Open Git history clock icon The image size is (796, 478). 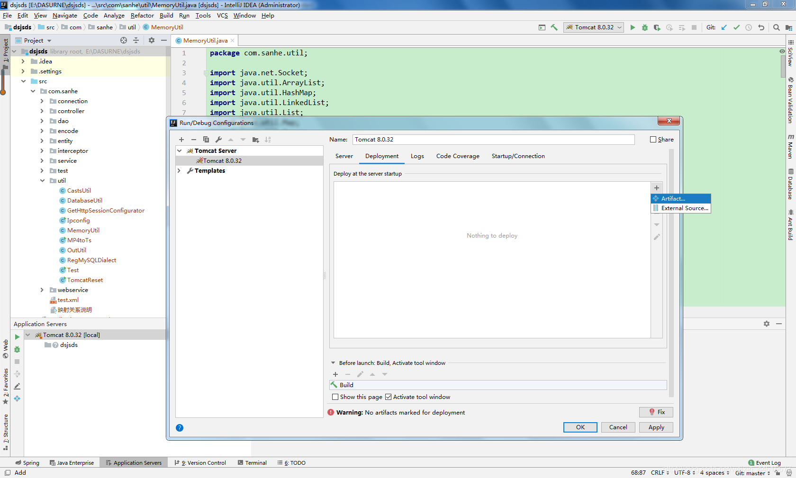click(x=749, y=27)
